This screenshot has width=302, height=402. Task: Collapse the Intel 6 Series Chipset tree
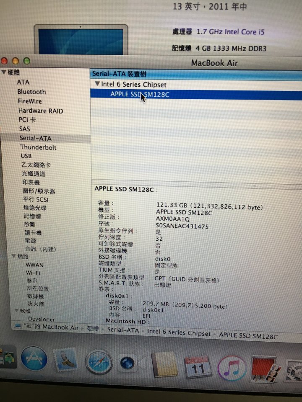pyautogui.click(x=97, y=84)
